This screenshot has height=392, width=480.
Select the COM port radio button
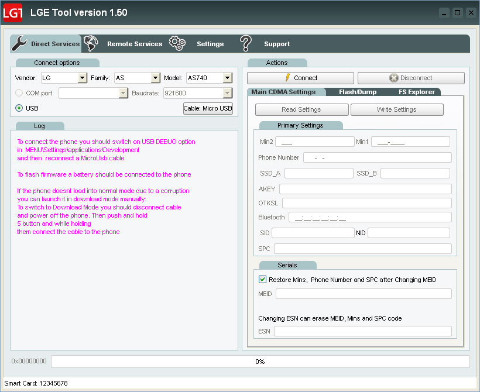pos(19,92)
